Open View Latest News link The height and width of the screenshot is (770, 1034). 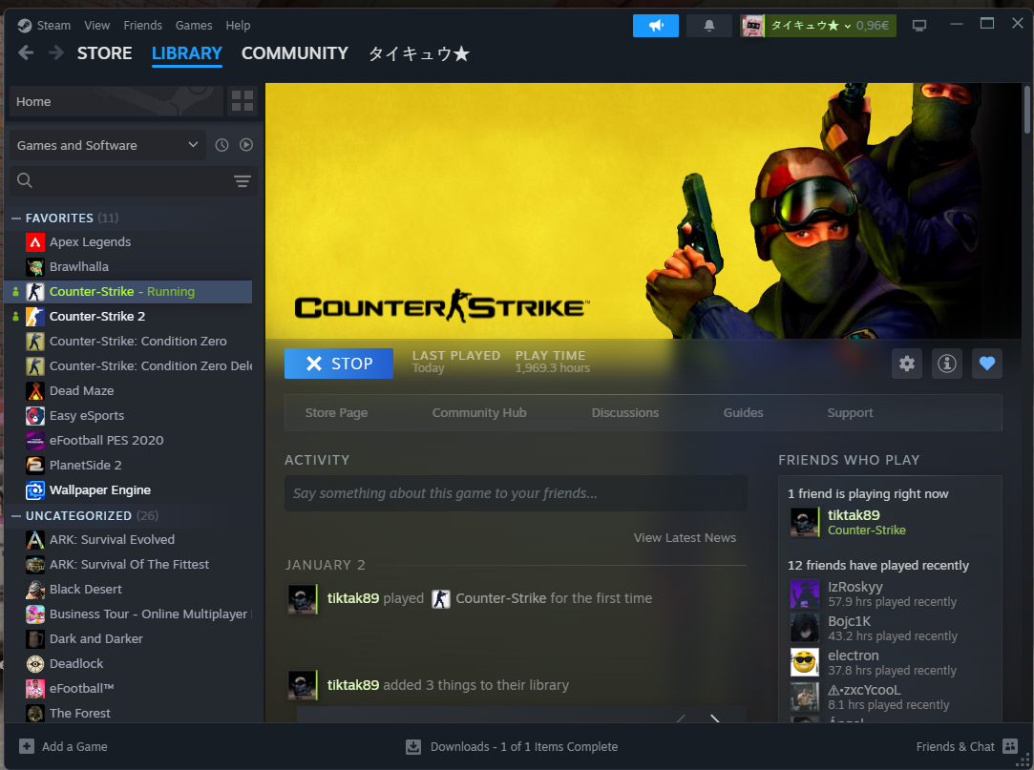(x=685, y=538)
